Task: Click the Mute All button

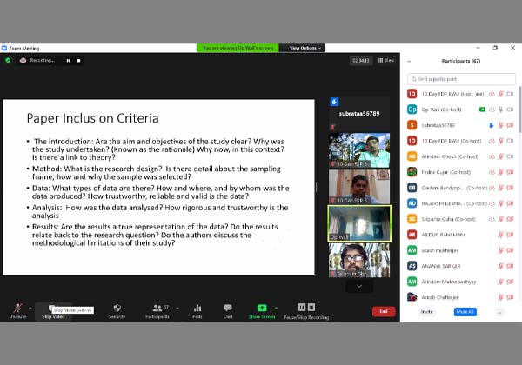Action: (x=465, y=311)
